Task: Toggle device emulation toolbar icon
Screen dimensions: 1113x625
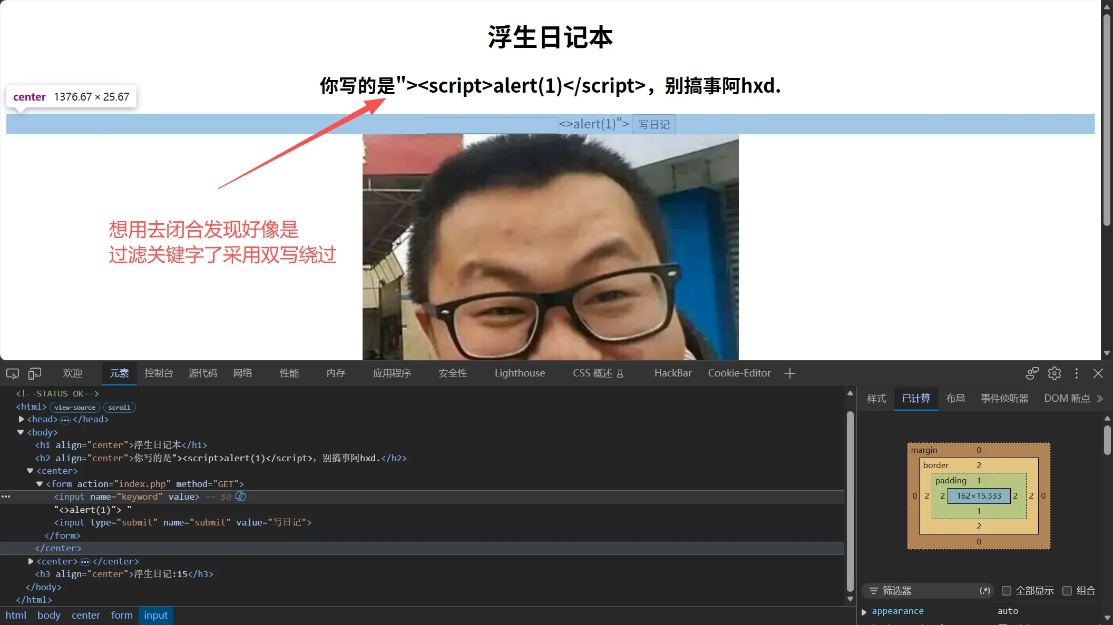Action: (x=35, y=373)
